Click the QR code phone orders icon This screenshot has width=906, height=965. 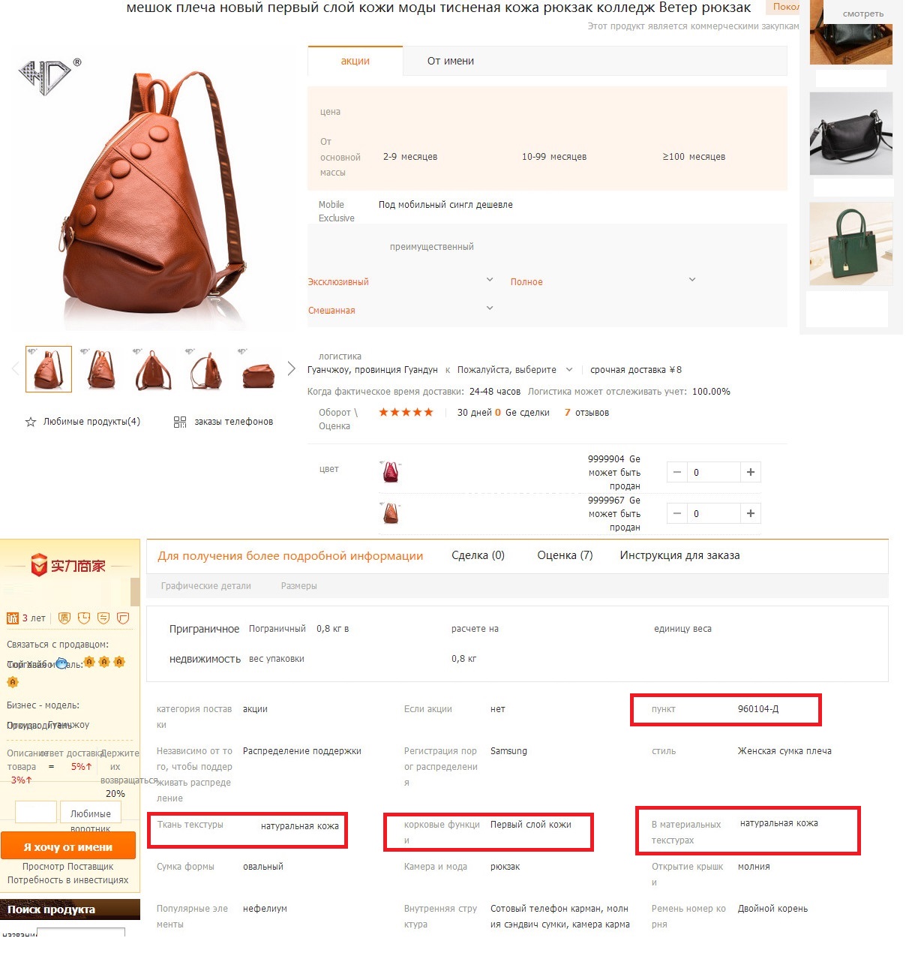(180, 422)
